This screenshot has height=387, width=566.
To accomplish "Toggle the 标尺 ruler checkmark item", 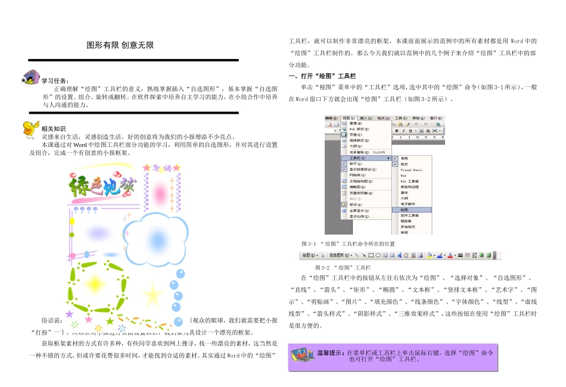I will [x=366, y=164].
